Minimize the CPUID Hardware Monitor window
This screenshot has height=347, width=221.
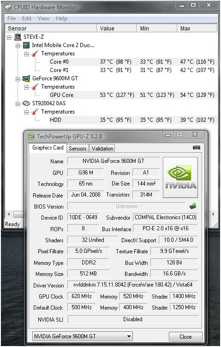click(x=182, y=6)
